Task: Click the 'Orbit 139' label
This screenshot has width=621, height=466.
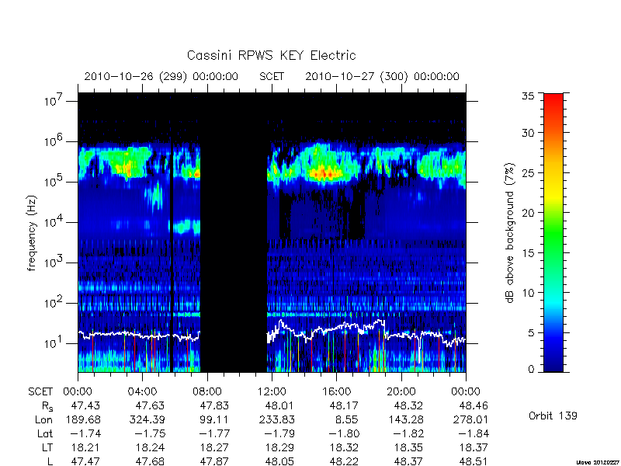Action: coord(553,416)
